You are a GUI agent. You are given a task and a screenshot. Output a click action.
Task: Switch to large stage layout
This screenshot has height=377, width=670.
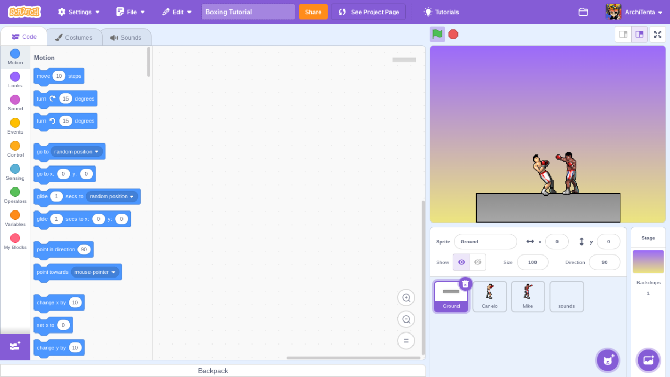(x=640, y=35)
